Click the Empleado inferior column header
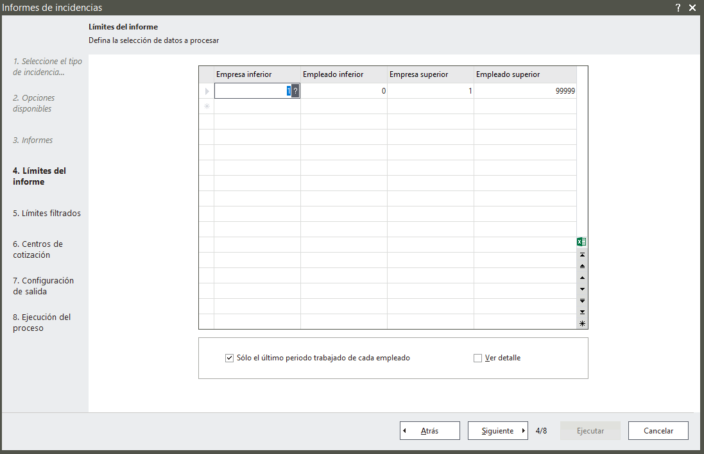The image size is (704, 454). pyautogui.click(x=344, y=74)
